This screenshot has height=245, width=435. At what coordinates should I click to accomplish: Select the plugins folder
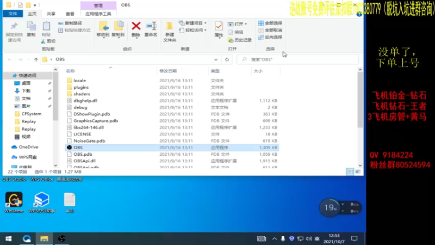81,87
